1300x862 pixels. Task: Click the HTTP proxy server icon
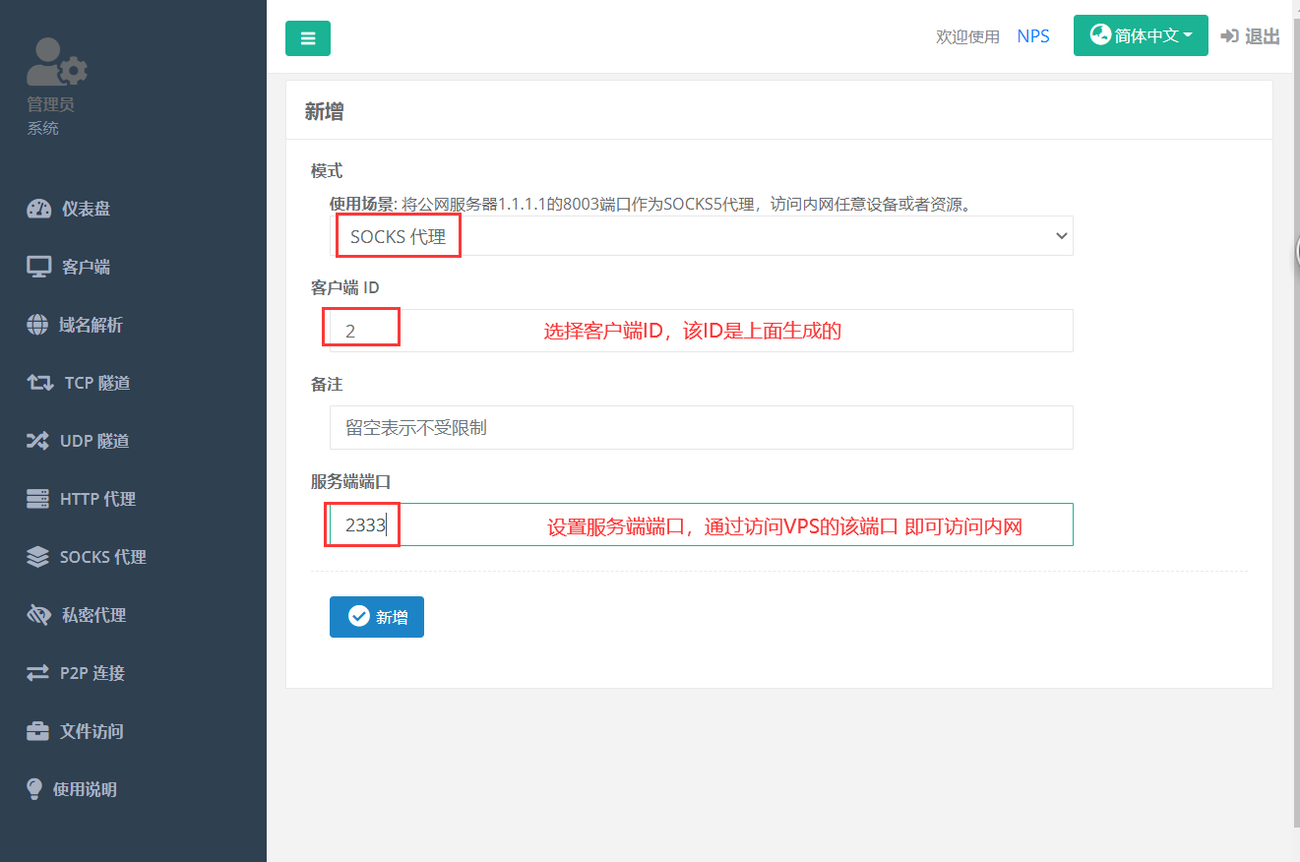pyautogui.click(x=37, y=499)
